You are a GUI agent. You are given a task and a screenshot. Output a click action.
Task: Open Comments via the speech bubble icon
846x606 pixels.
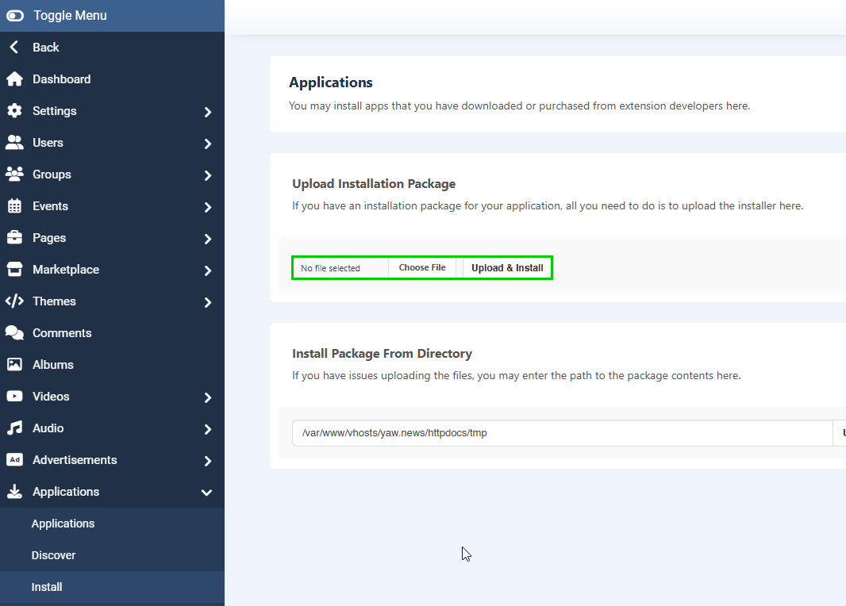pos(15,332)
